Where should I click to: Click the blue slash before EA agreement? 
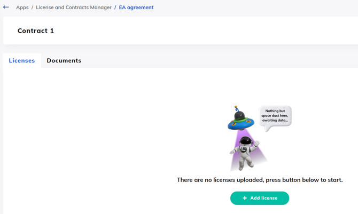tap(115, 7)
